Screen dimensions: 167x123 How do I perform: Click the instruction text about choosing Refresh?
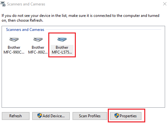click(x=80, y=18)
